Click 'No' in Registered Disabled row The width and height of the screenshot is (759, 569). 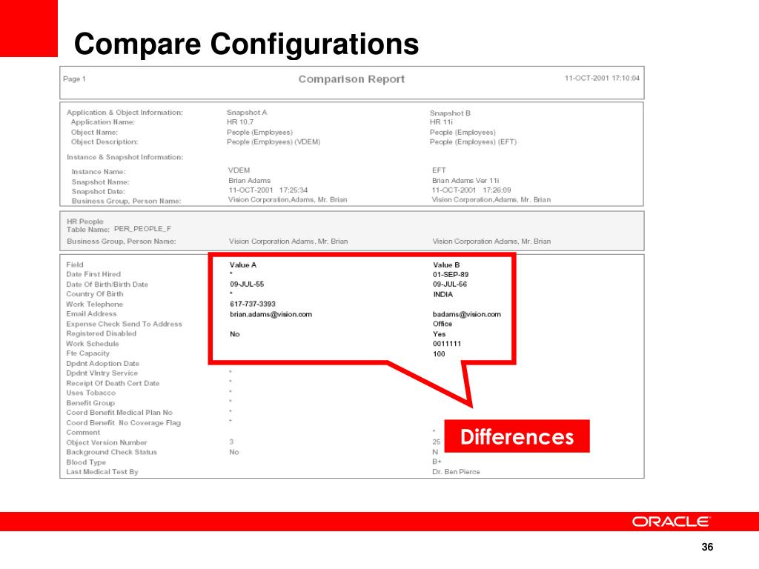pyautogui.click(x=235, y=334)
